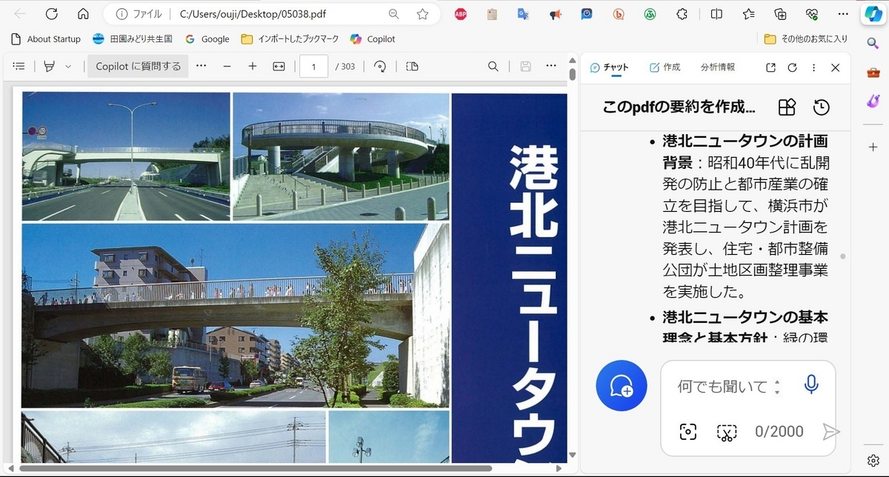
Task: Open the split screen view
Action: [x=716, y=14]
